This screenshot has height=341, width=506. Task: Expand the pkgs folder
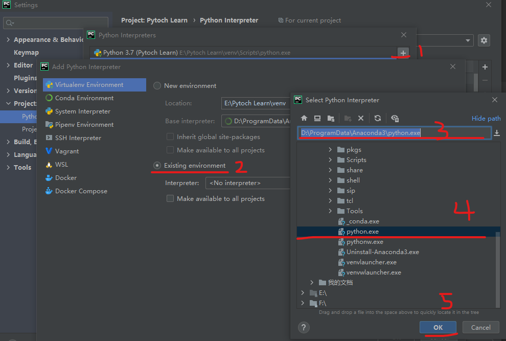330,149
